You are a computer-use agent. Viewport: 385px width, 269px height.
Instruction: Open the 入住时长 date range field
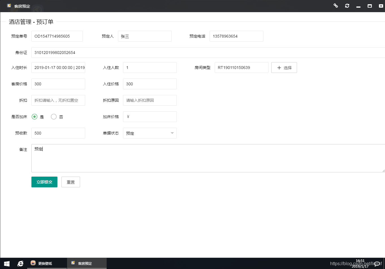pos(58,68)
